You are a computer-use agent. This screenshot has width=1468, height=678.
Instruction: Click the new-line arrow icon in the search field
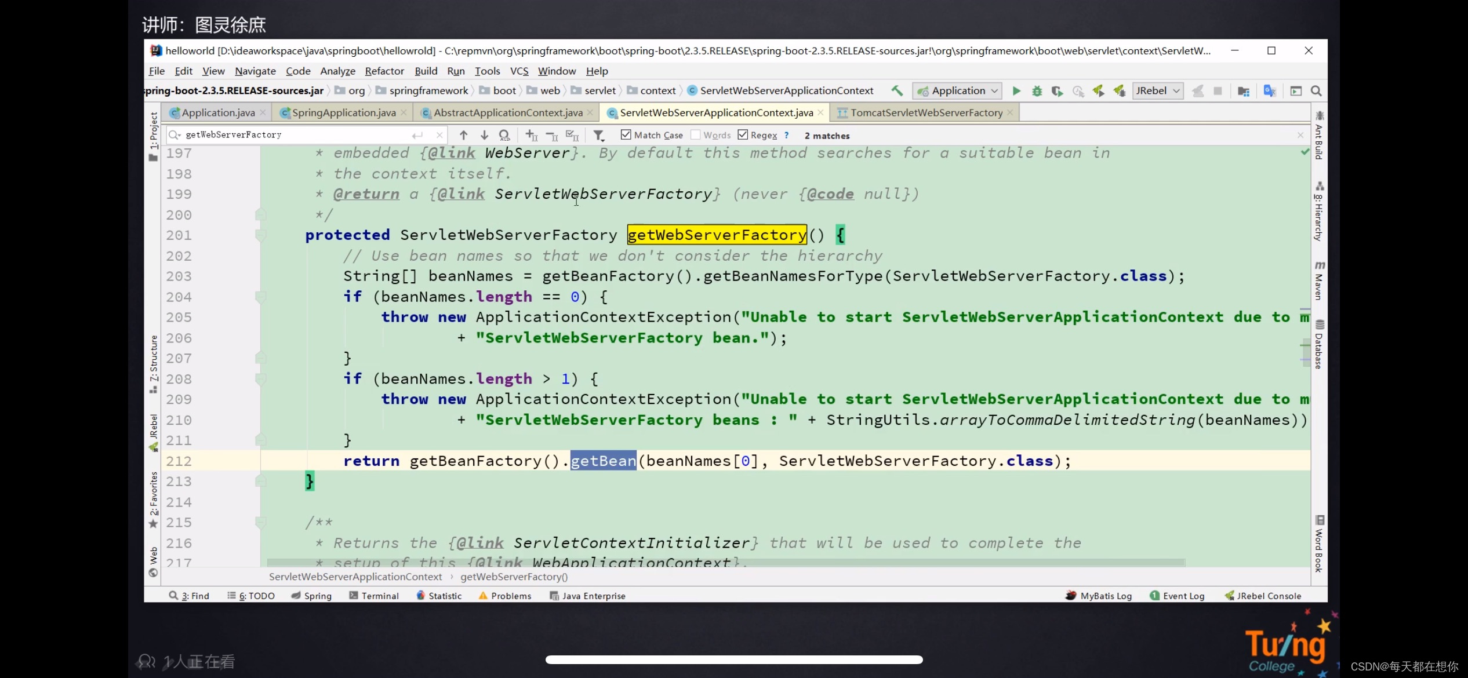[417, 135]
